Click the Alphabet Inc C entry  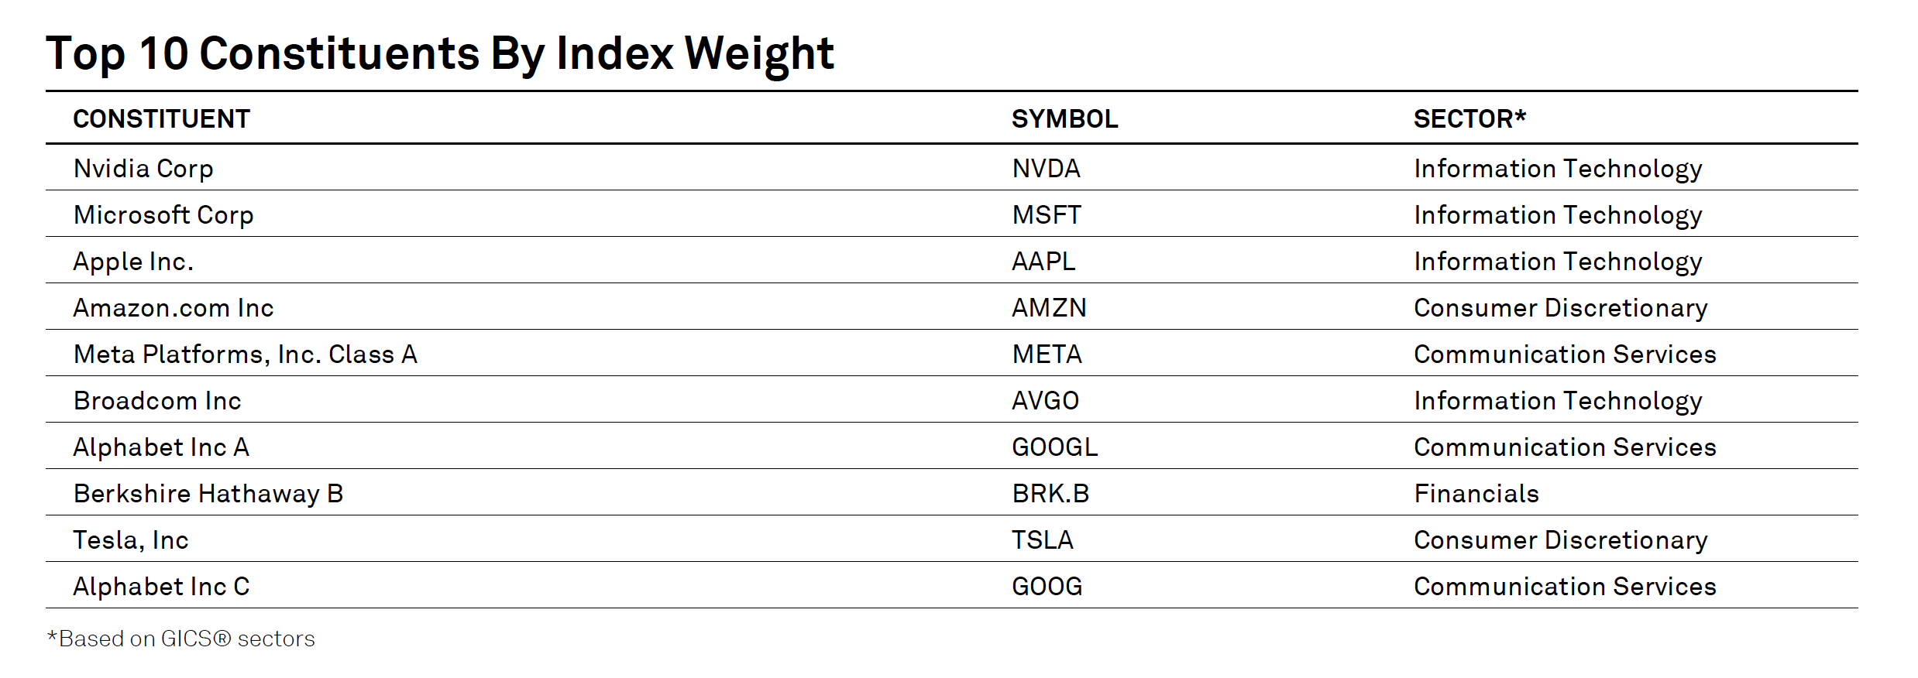[162, 587]
